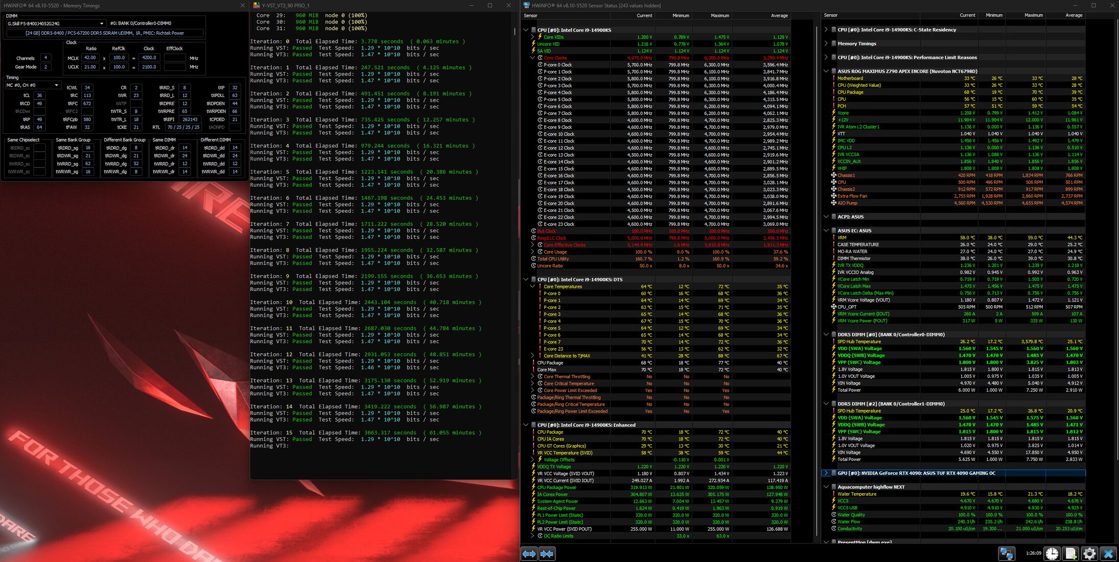1119x562 pixels.
Task: Click the shrink-columns inward arrows icon
Action: pos(547,553)
